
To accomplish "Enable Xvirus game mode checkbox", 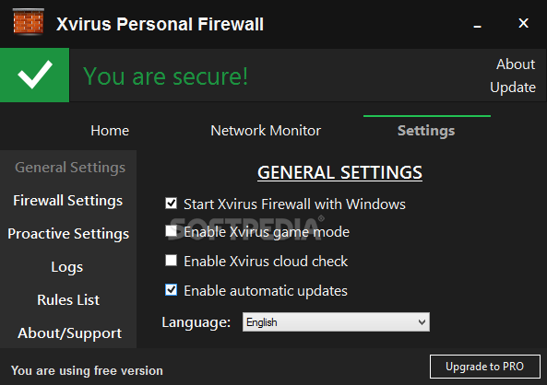I will 171,231.
